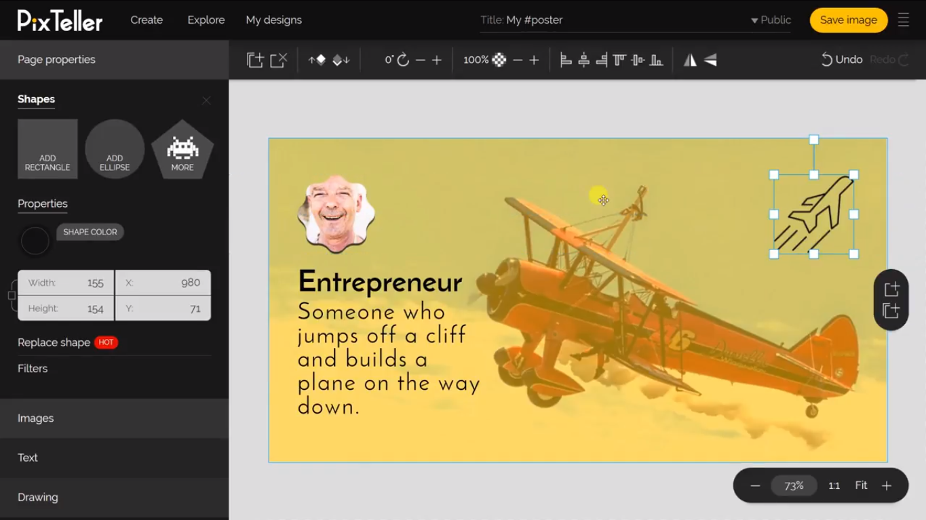Open the black shape color swatch
Viewport: 926px width, 520px height.
point(35,241)
